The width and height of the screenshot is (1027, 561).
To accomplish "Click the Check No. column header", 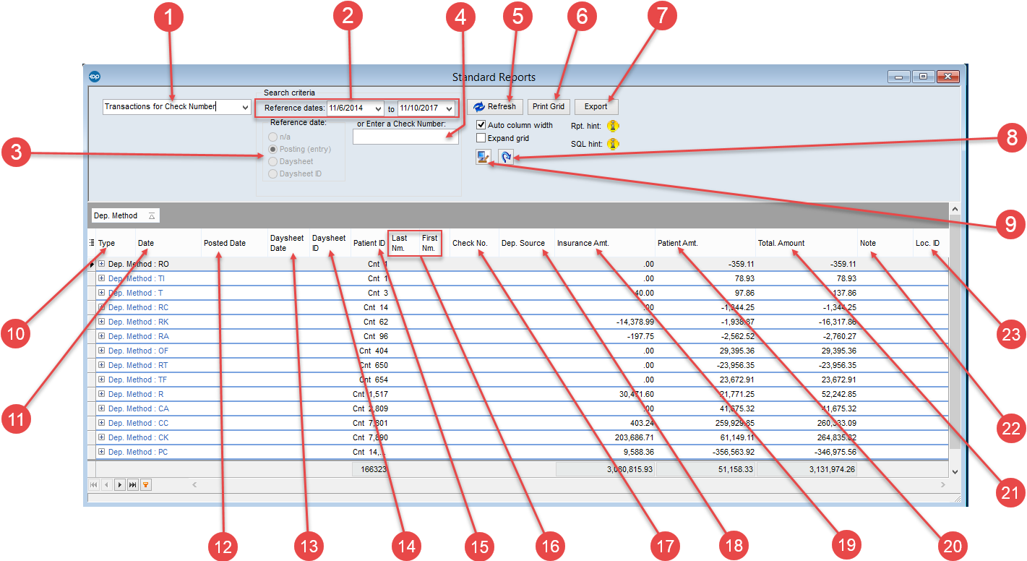I will [x=473, y=243].
